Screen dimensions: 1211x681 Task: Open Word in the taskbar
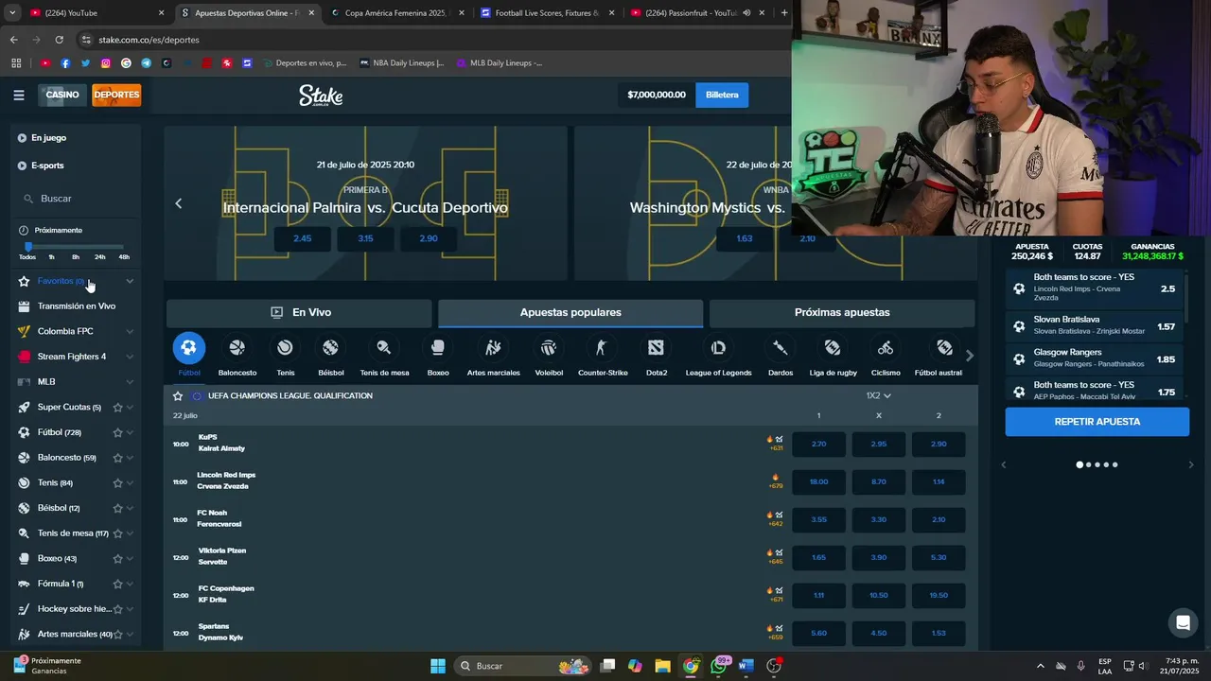(x=746, y=666)
